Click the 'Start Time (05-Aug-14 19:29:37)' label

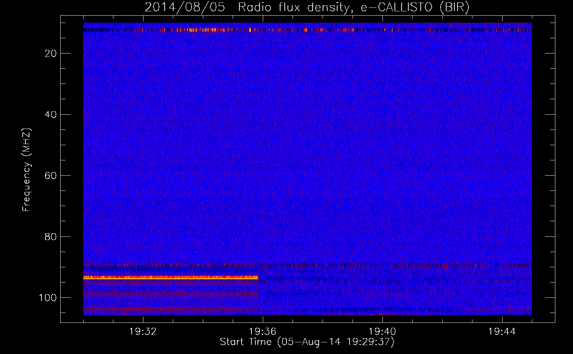(307, 342)
